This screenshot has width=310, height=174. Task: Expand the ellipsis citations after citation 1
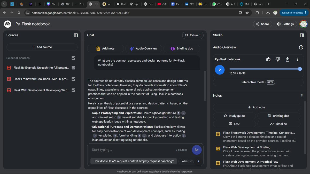coord(184,113)
